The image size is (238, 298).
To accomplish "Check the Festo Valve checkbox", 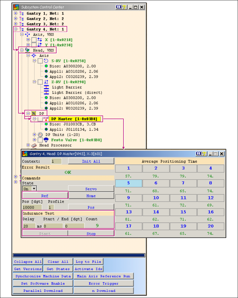I will coord(40,140).
